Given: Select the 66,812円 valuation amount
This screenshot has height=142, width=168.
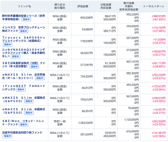Looking at the screenshot, I should tap(87, 88).
